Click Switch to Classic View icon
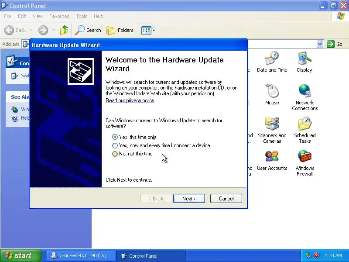 pos(14,76)
